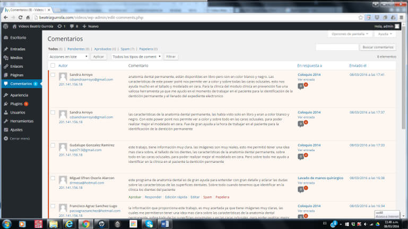The height and width of the screenshot is (229, 408).
Task: Open Escritorio in sidebar
Action: point(18,38)
